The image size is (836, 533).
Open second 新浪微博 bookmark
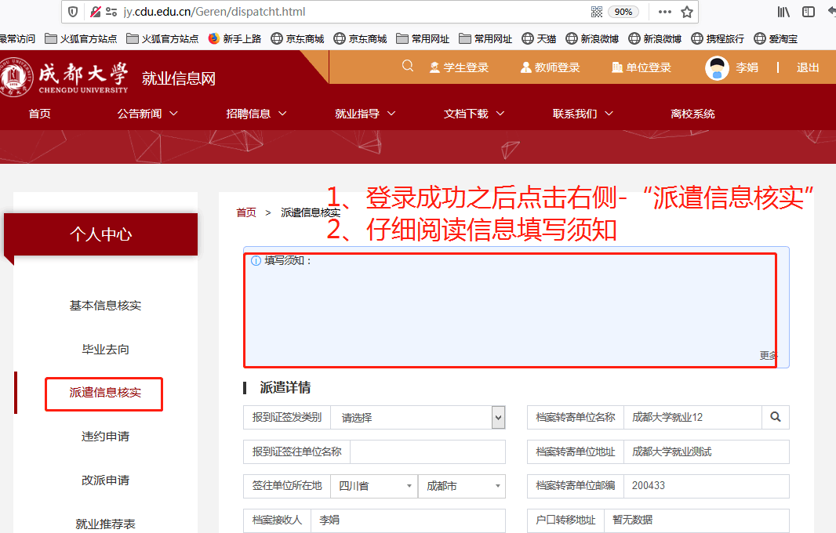pyautogui.click(x=656, y=39)
